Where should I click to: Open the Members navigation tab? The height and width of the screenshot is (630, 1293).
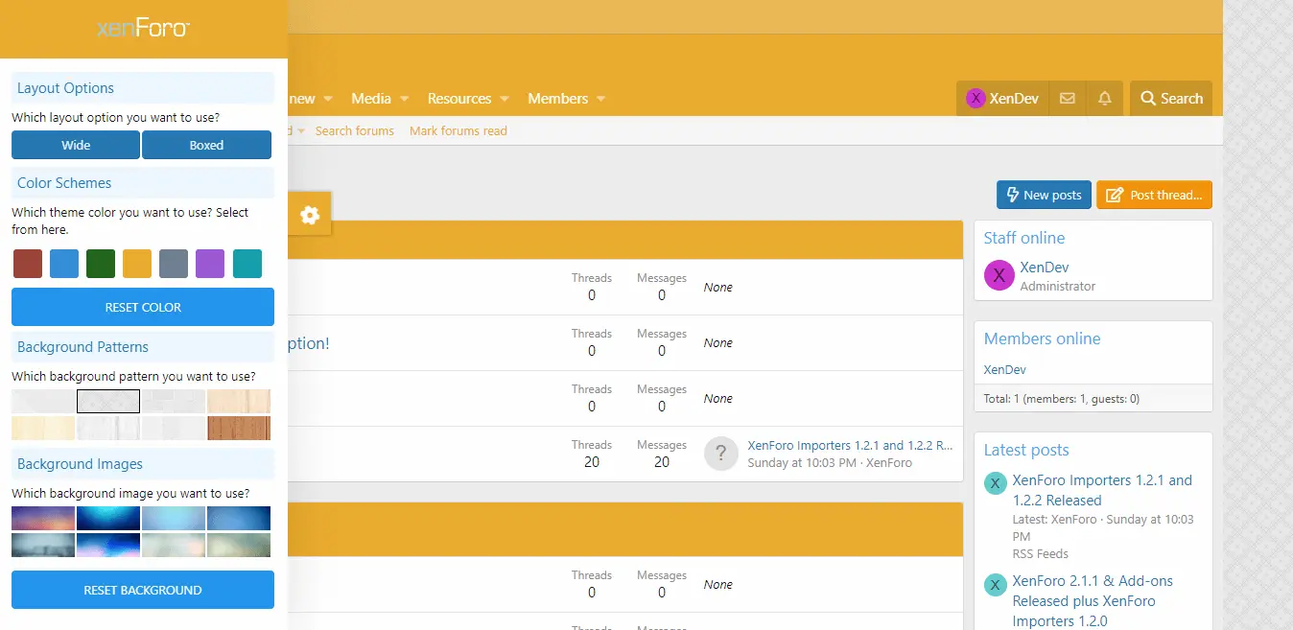(x=558, y=99)
